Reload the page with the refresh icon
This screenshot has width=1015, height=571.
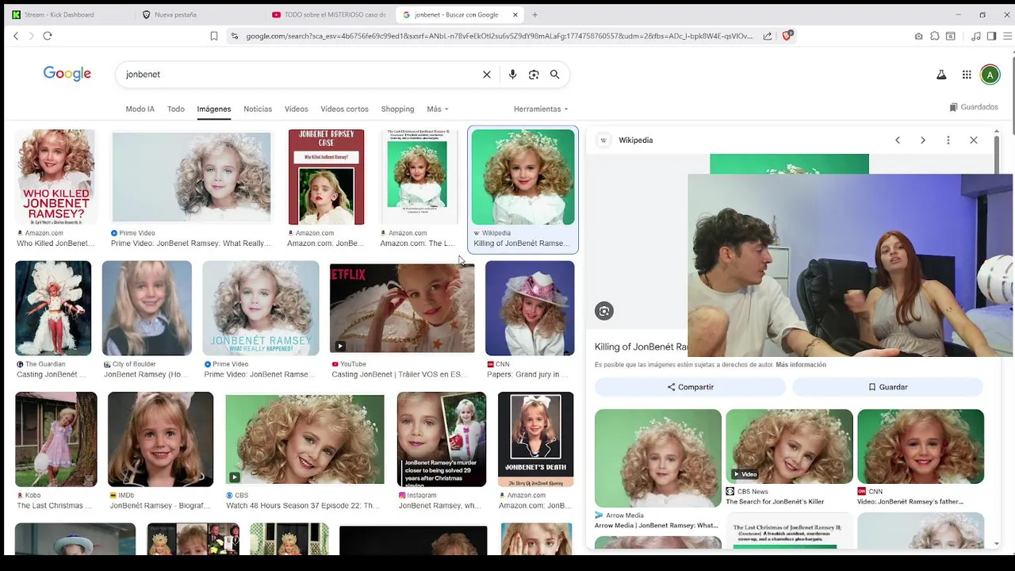(48, 36)
